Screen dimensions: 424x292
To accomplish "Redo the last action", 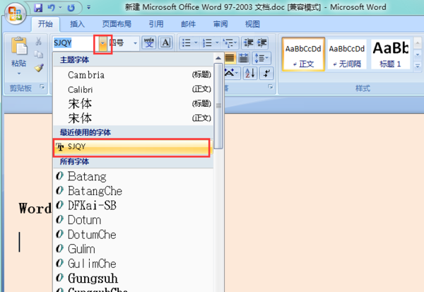I will point(71,8).
